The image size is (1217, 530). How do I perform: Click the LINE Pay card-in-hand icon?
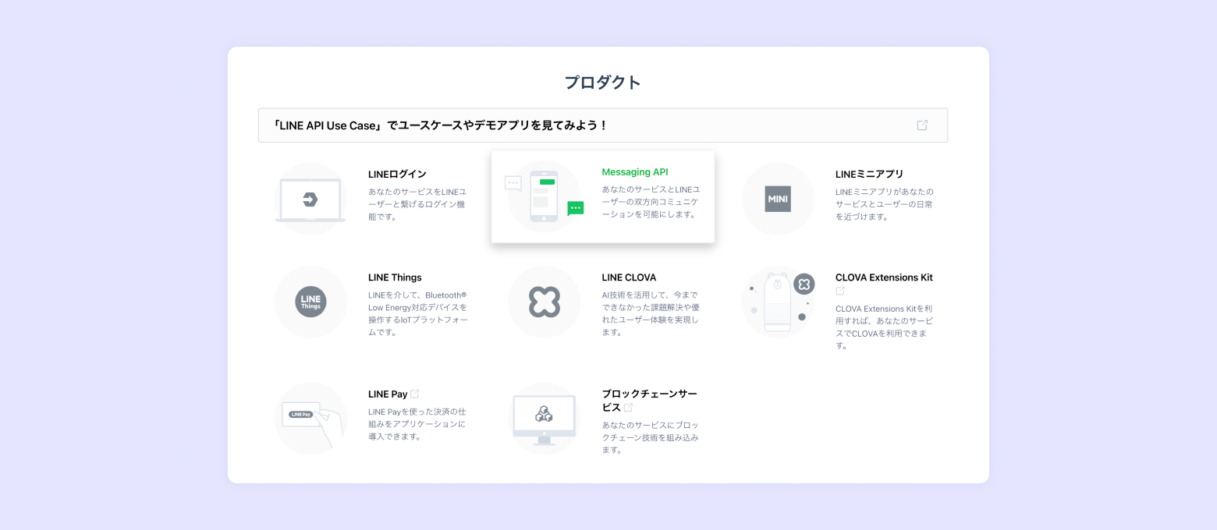(x=310, y=419)
